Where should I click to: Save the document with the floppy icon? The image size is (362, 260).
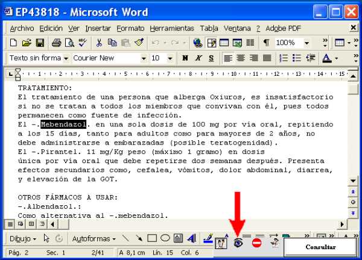(x=40, y=43)
